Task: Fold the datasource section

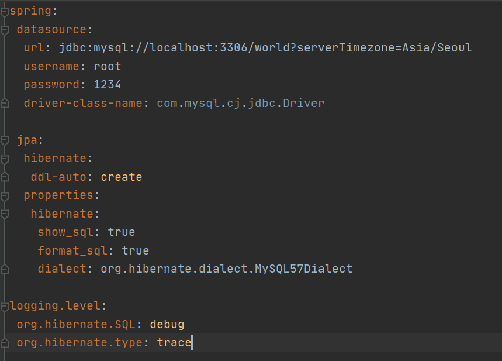Action: 5,29
